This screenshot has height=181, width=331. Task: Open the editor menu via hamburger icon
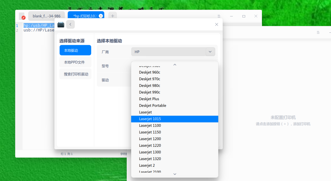click(x=219, y=16)
